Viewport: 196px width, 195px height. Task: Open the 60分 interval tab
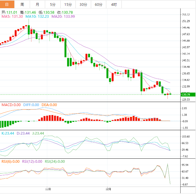(98, 4)
